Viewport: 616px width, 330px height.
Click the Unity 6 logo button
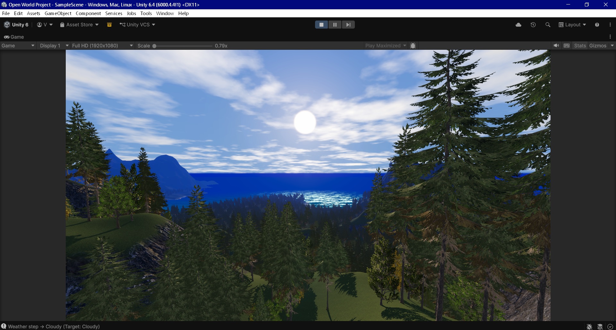(x=16, y=25)
